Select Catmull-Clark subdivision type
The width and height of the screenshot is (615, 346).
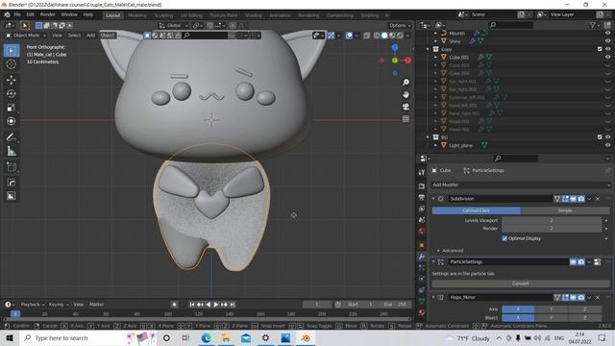[x=476, y=210]
